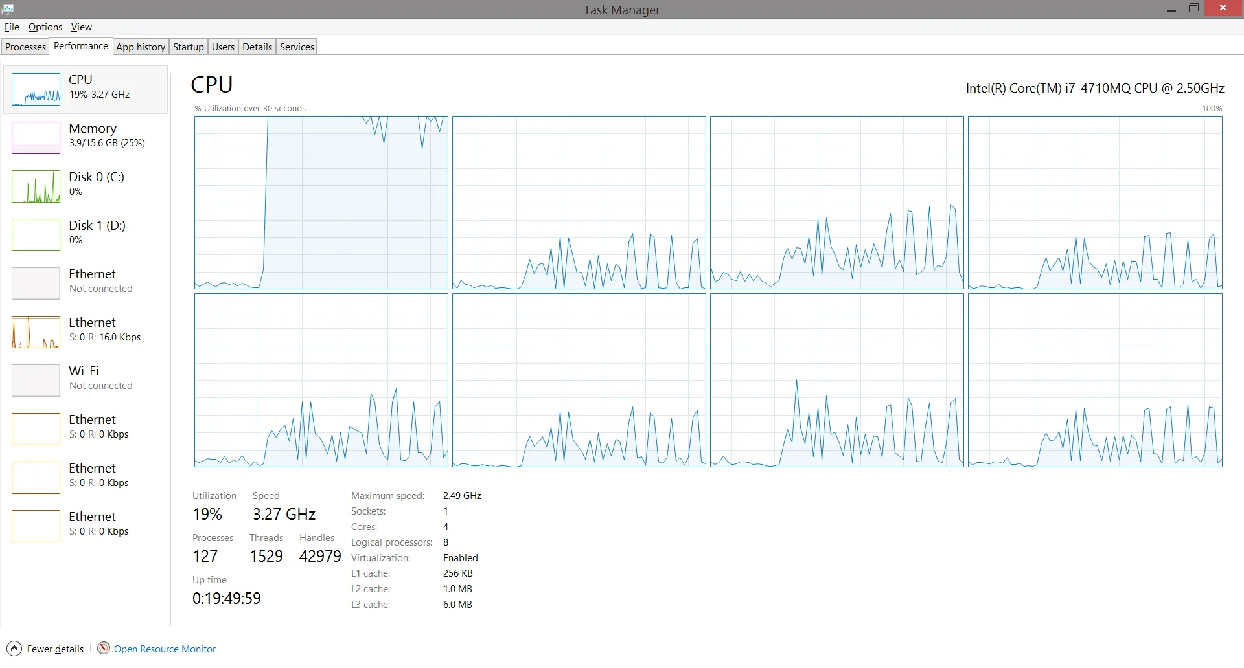Select the Disk 0 (C:) mini graph
The height and width of the screenshot is (668, 1244).
tap(36, 186)
